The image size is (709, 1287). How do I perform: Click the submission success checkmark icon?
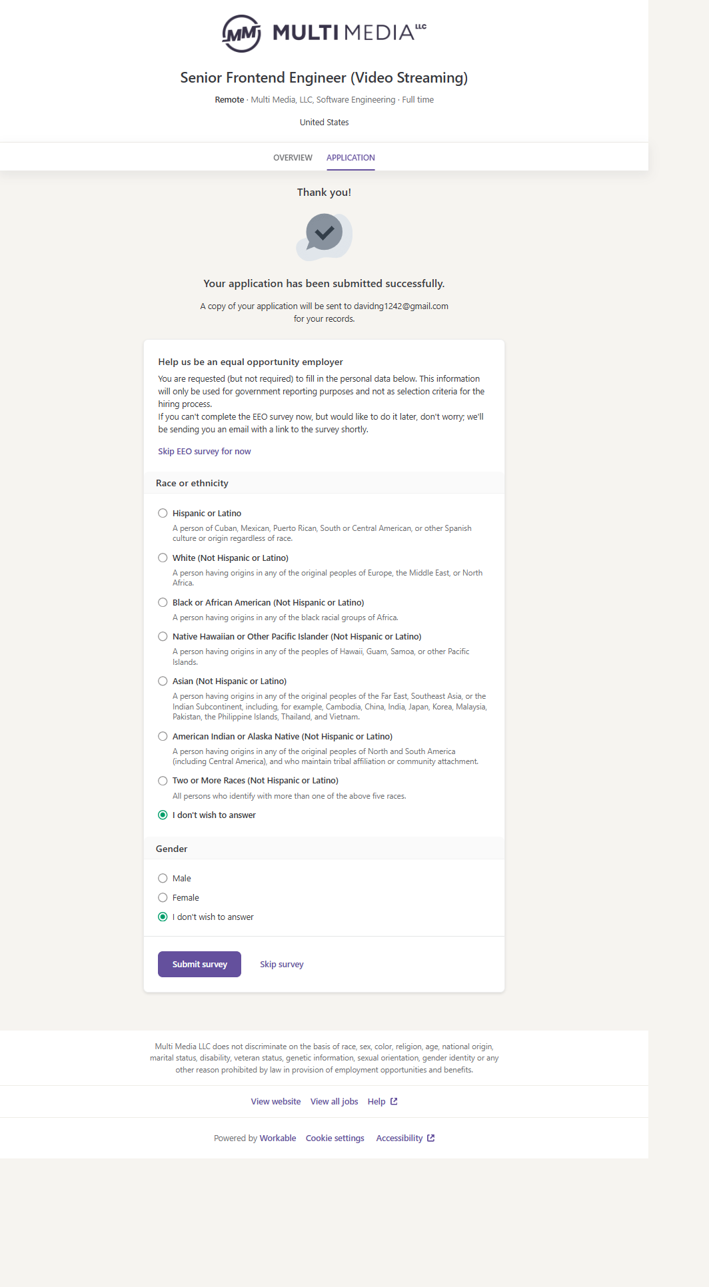pos(325,233)
